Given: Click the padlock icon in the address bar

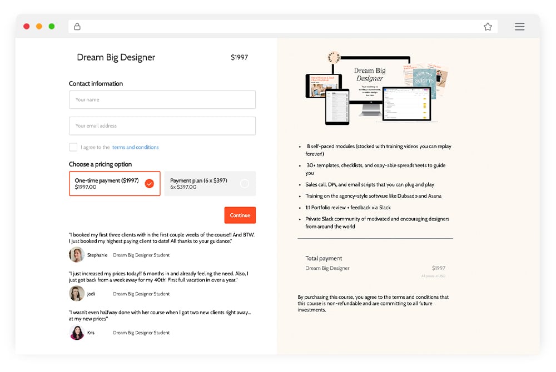Looking at the screenshot, I should (x=77, y=27).
